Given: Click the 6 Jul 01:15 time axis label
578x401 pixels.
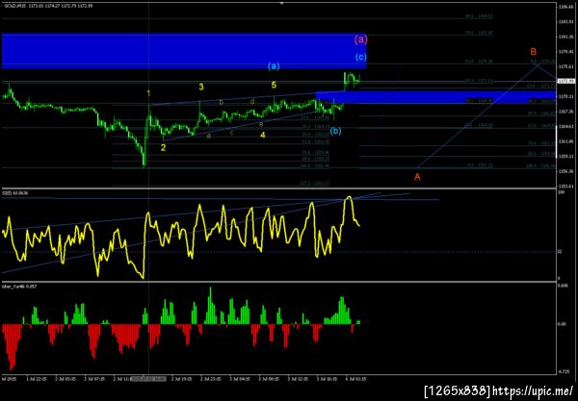Looking at the screenshot, I should pos(355,378).
